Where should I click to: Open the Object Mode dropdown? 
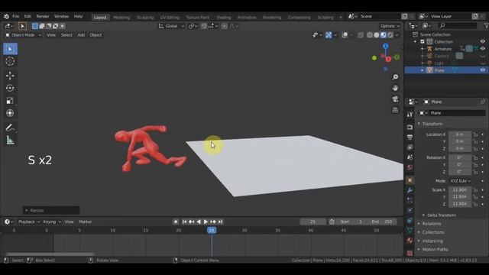pyautogui.click(x=23, y=35)
